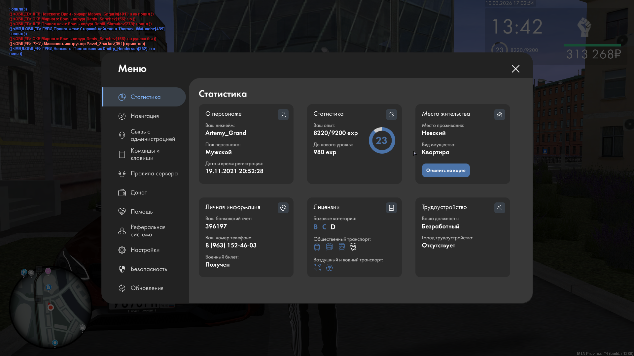Click the category D license letter

pyautogui.click(x=333, y=227)
